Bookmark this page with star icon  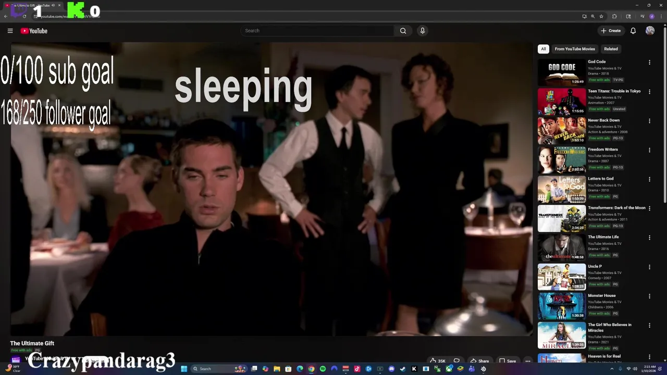(601, 16)
